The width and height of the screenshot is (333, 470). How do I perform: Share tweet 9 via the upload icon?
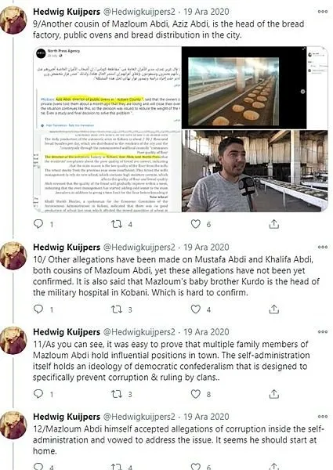pyautogui.click(x=274, y=224)
